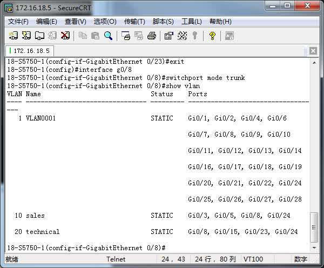Click the Print printer icon
The image size is (324, 268).
pyautogui.click(x=152, y=36)
